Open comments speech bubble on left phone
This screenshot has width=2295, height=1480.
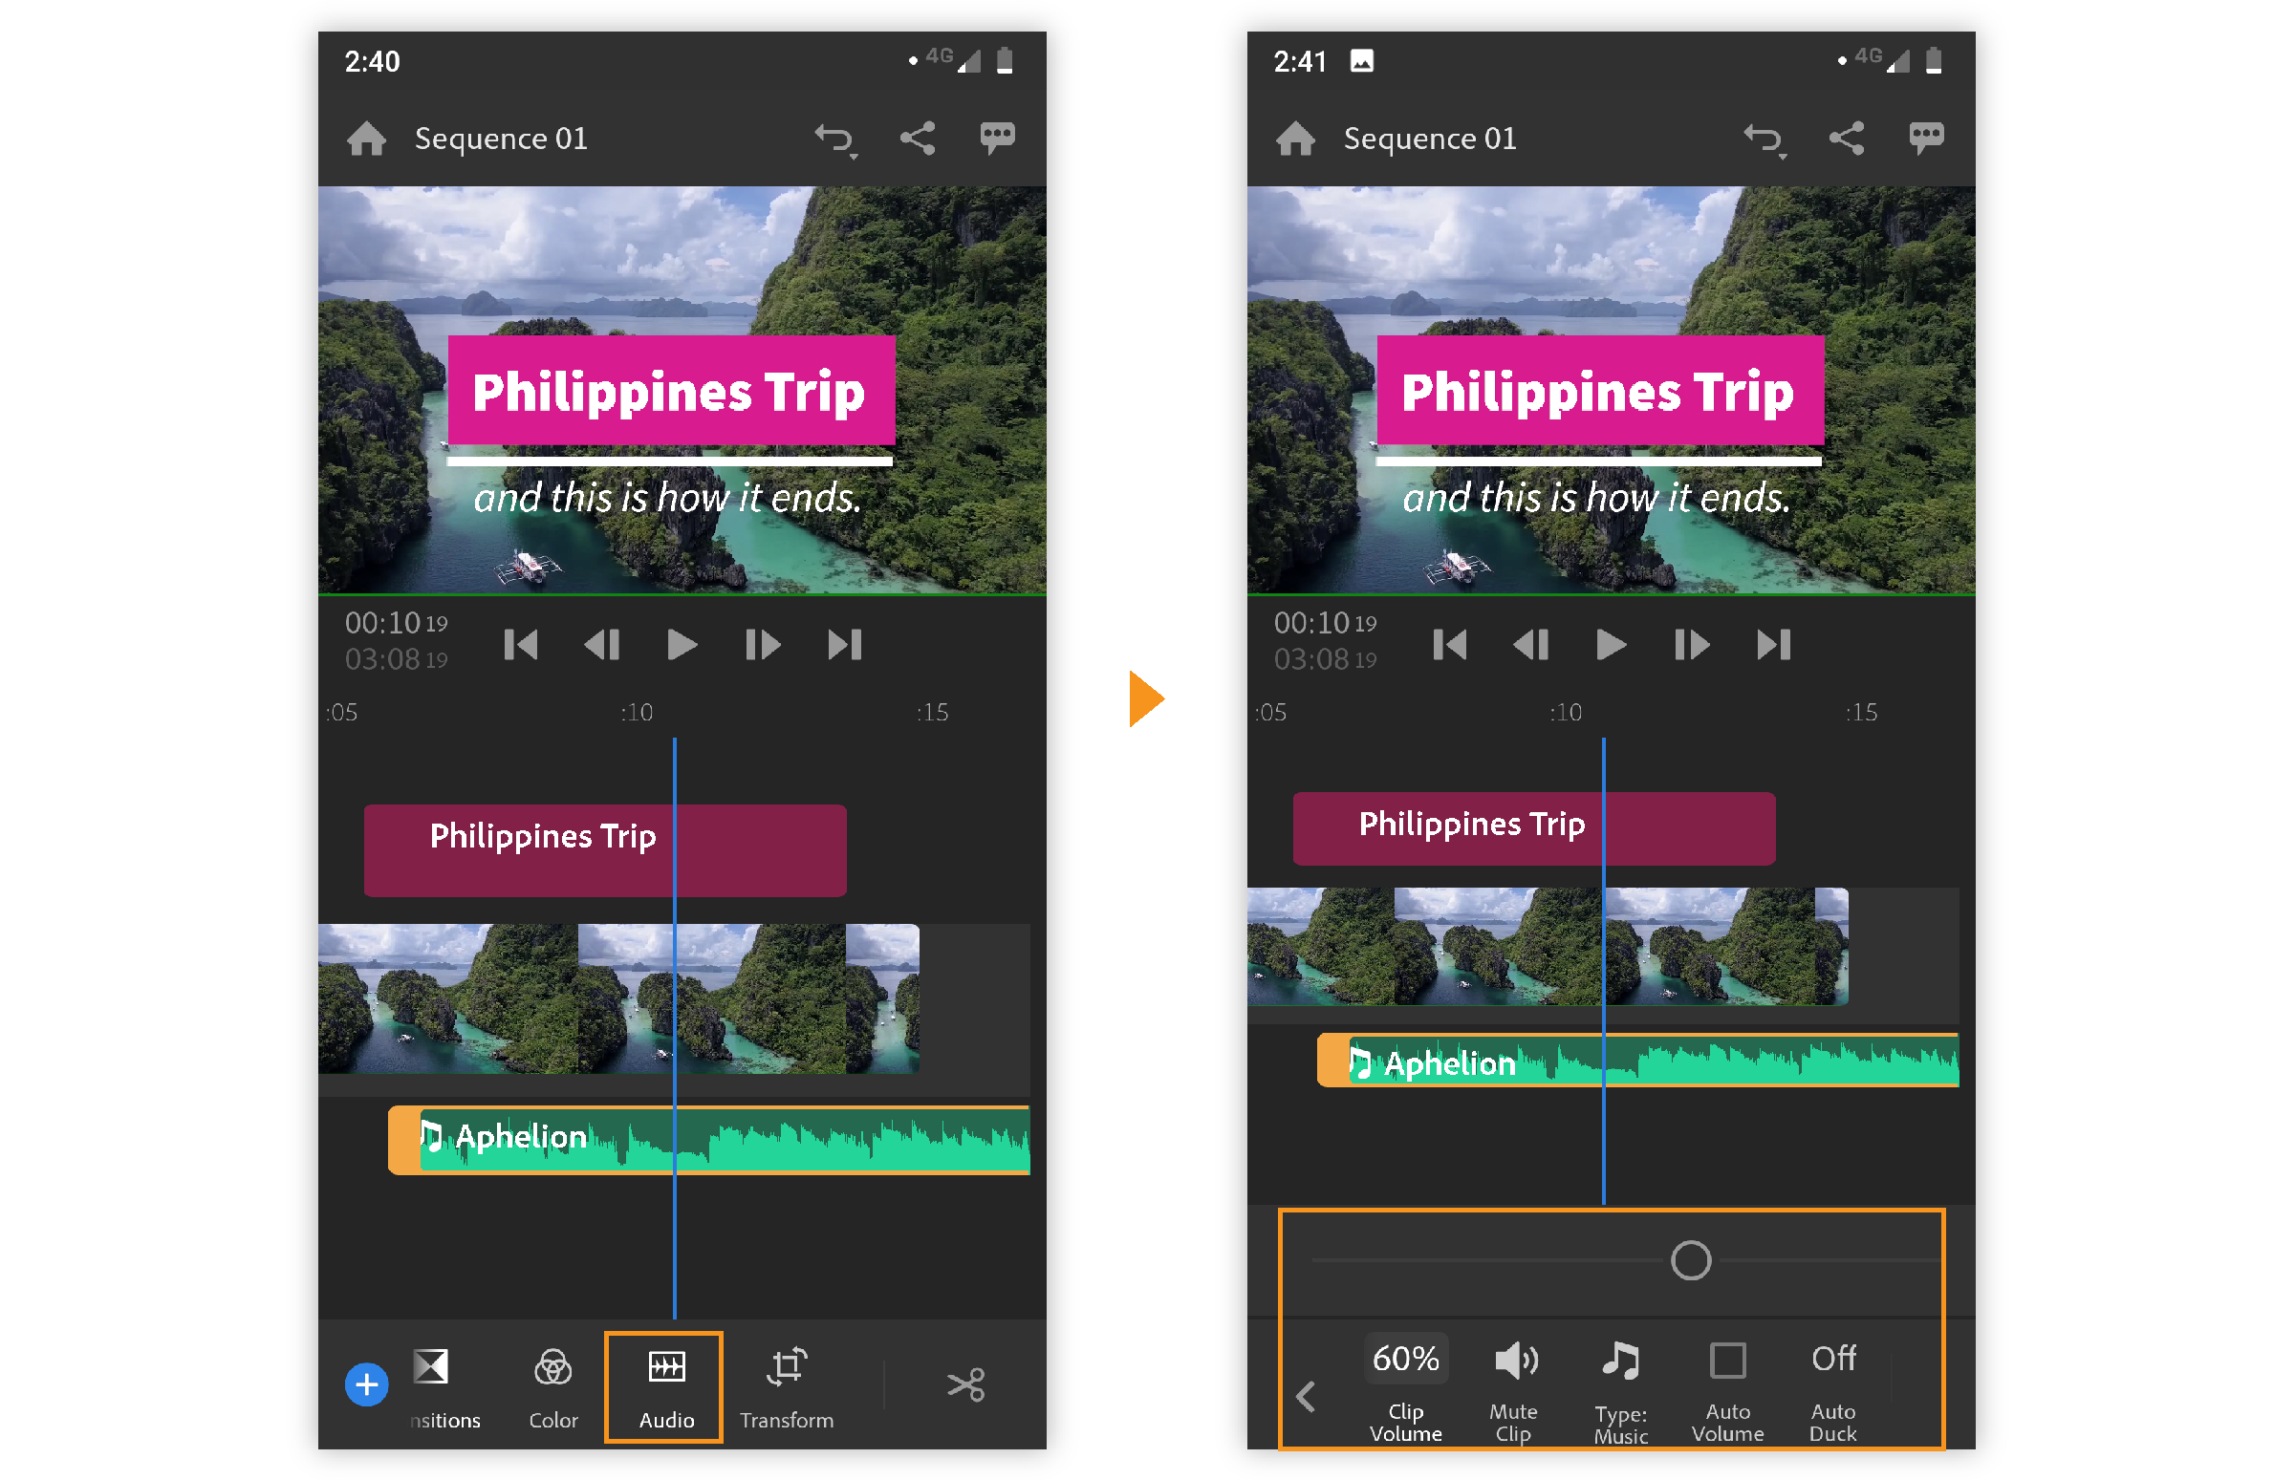pos(997,138)
